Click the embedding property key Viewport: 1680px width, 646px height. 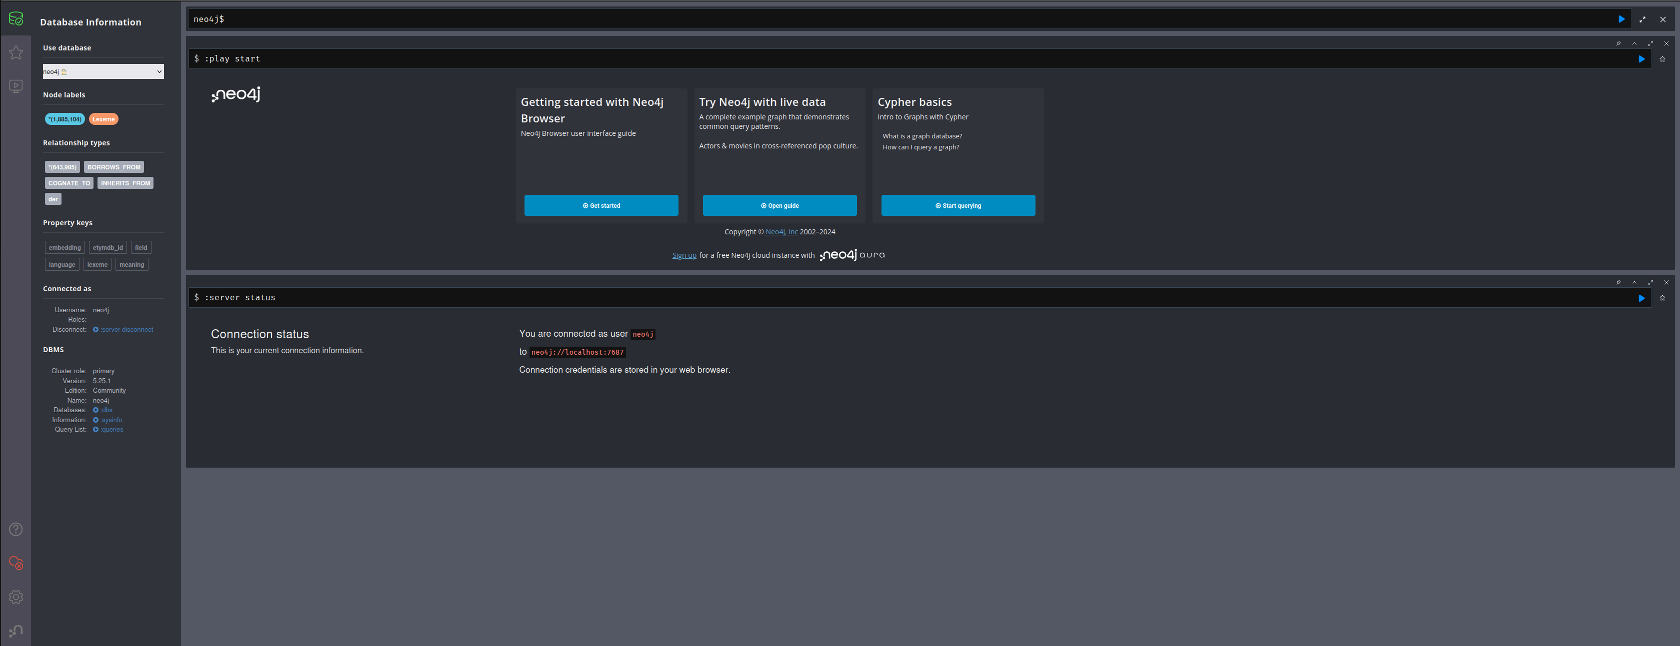tap(64, 248)
